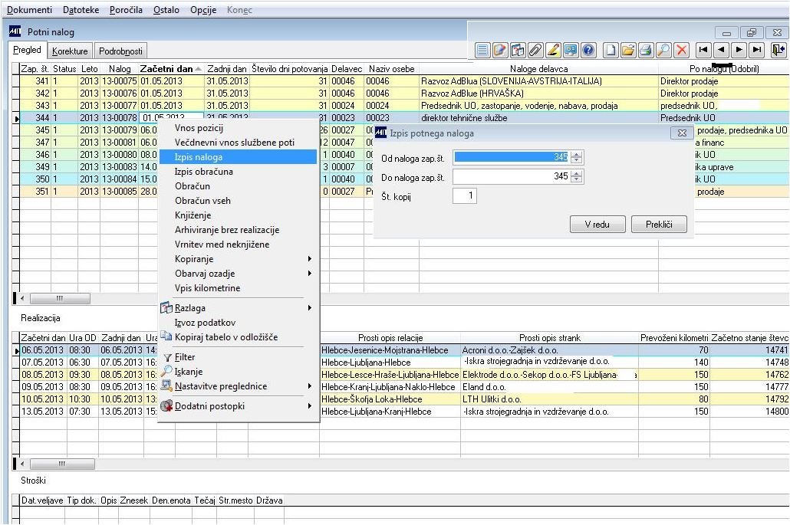Select Izpis obračuna from context menu
The image size is (790, 525).
pyautogui.click(x=203, y=172)
